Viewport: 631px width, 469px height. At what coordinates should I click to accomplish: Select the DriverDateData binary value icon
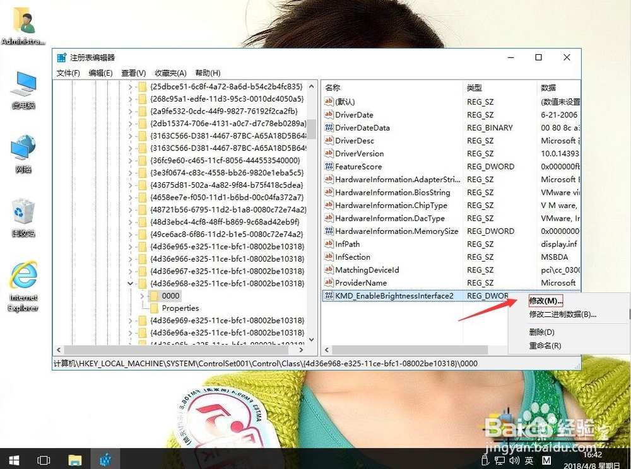click(x=329, y=127)
